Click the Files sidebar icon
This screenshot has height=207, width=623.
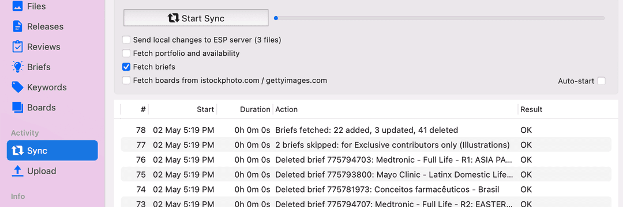[x=17, y=6]
